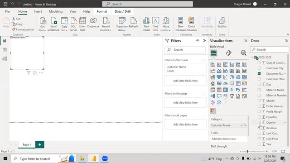Open the Data / Drill tab

coord(123,11)
